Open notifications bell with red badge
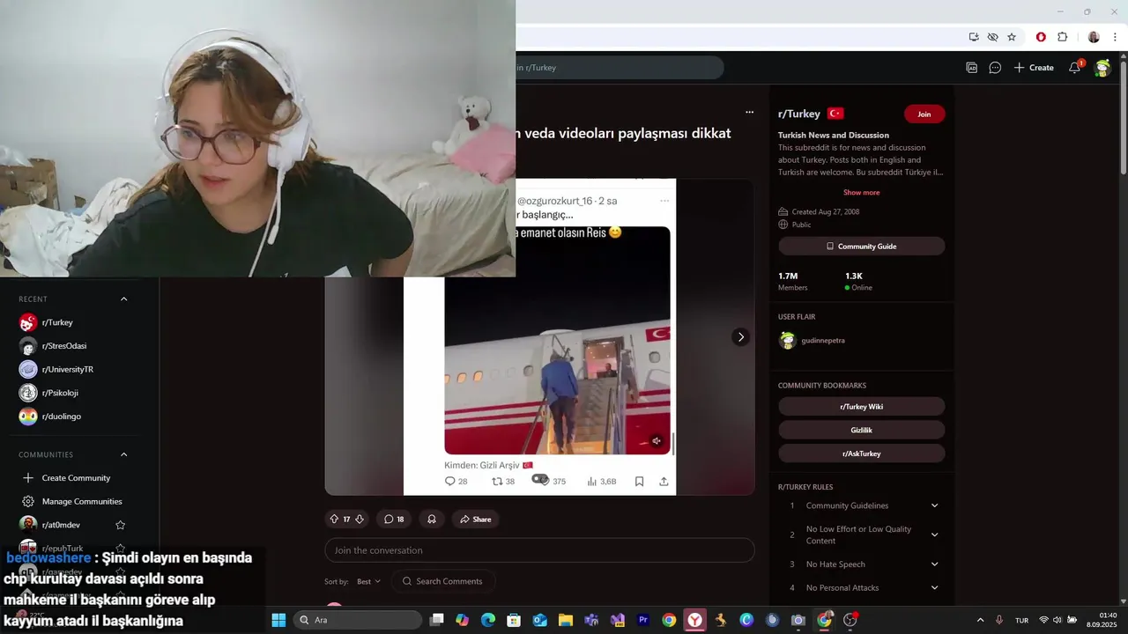The width and height of the screenshot is (1128, 634). 1075,67
